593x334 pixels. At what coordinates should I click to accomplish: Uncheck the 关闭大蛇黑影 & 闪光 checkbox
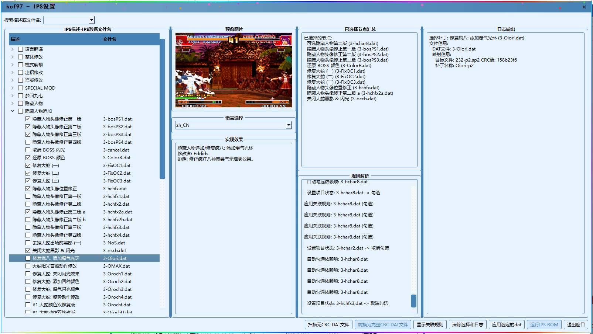[28, 250]
